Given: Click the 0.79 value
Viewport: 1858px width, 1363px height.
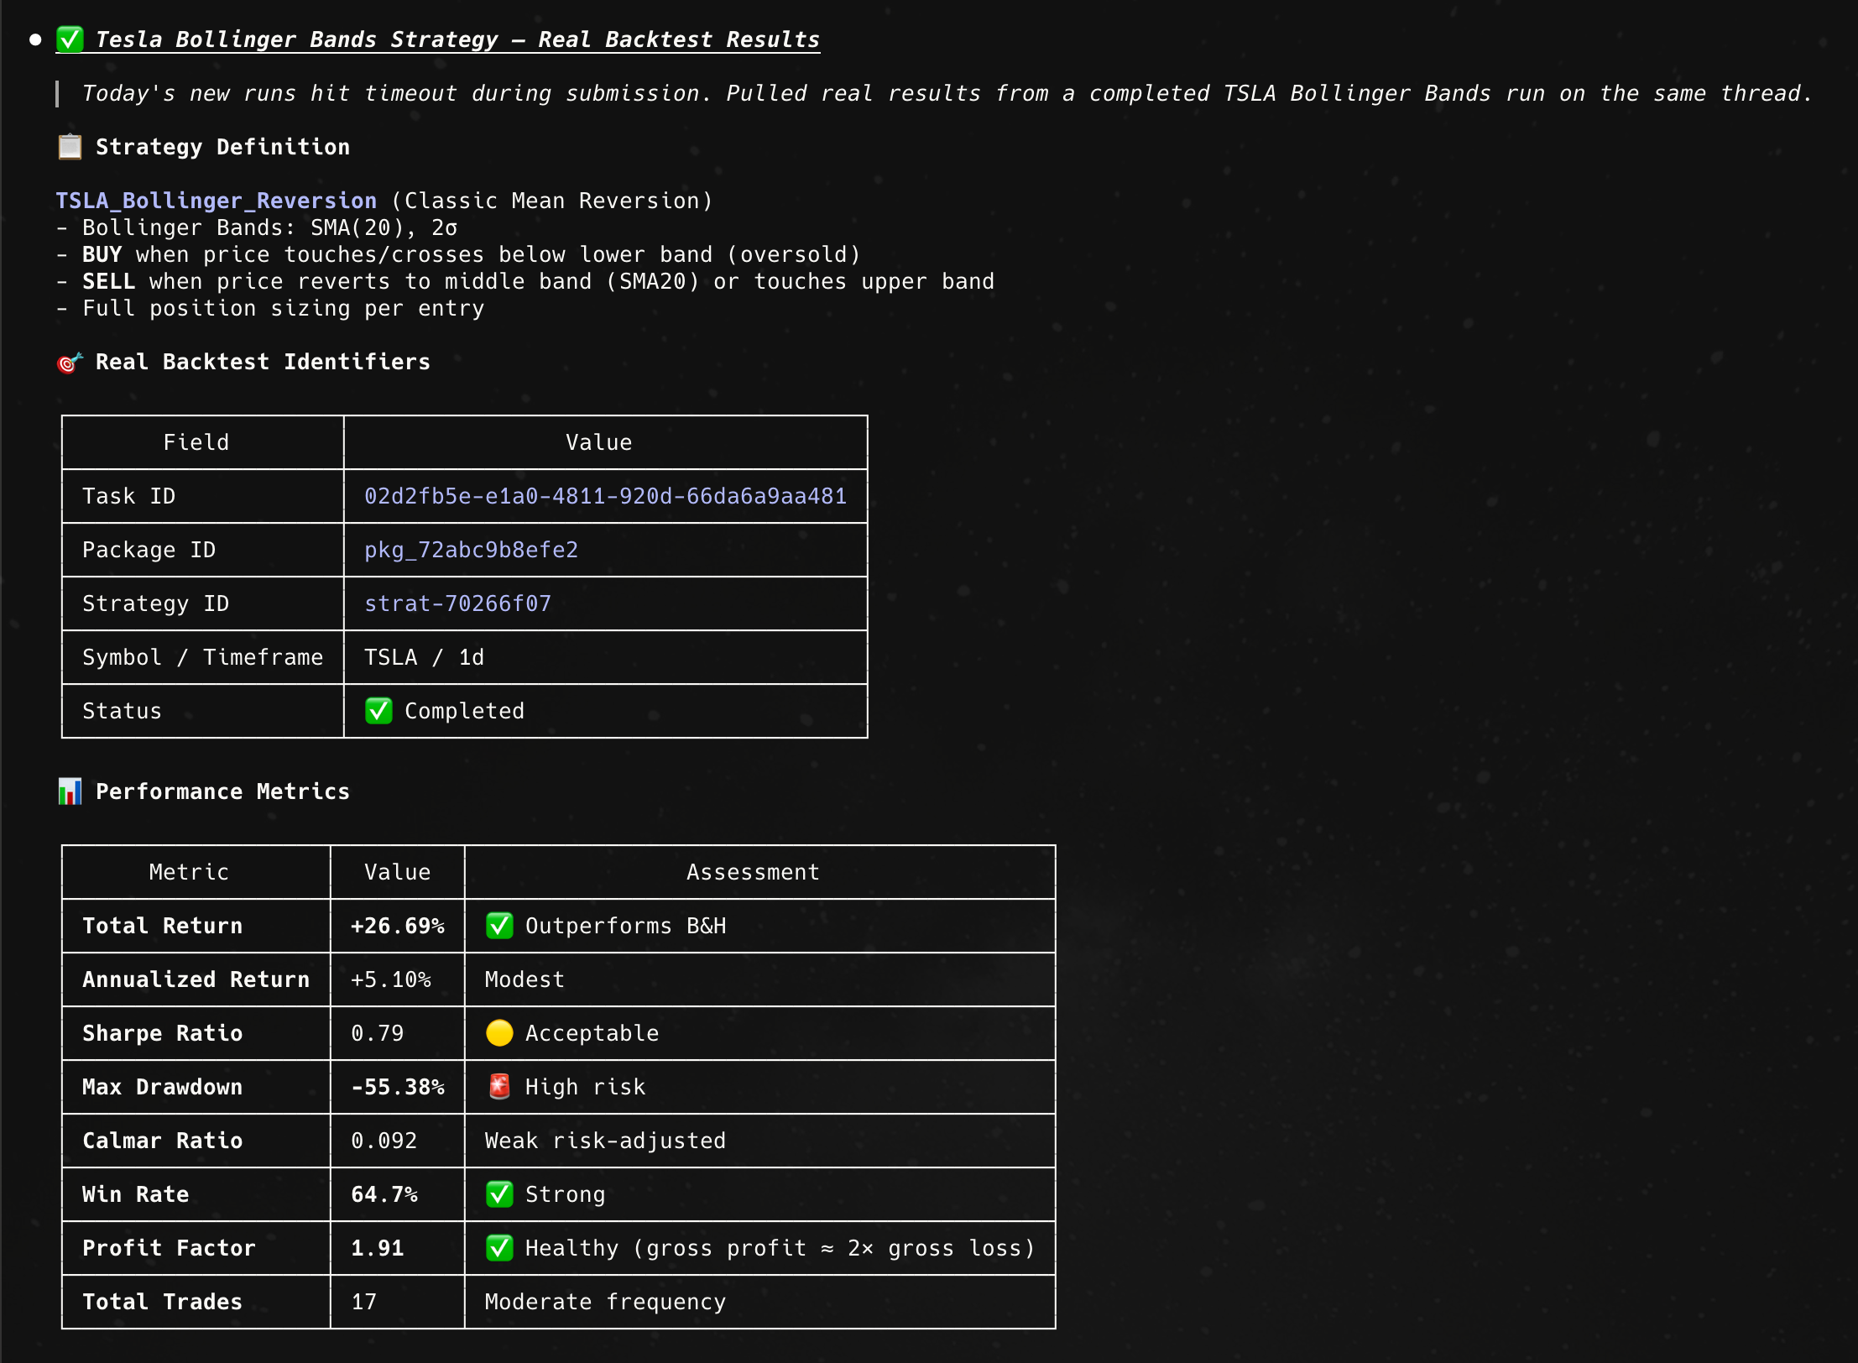Looking at the screenshot, I should (377, 1033).
